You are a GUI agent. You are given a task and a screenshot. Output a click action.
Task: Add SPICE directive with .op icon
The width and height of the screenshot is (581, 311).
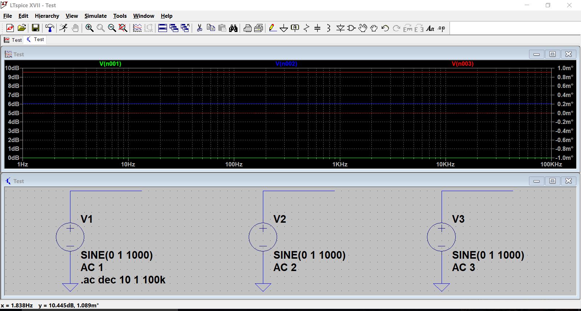click(442, 28)
